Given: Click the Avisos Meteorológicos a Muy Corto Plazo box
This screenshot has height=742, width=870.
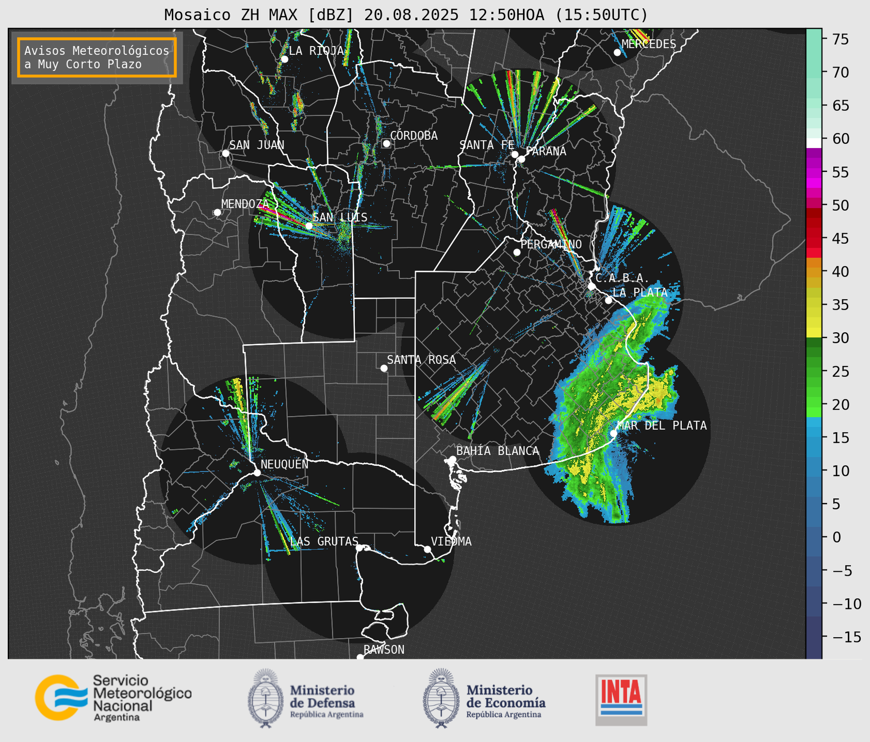Looking at the screenshot, I should tap(97, 57).
